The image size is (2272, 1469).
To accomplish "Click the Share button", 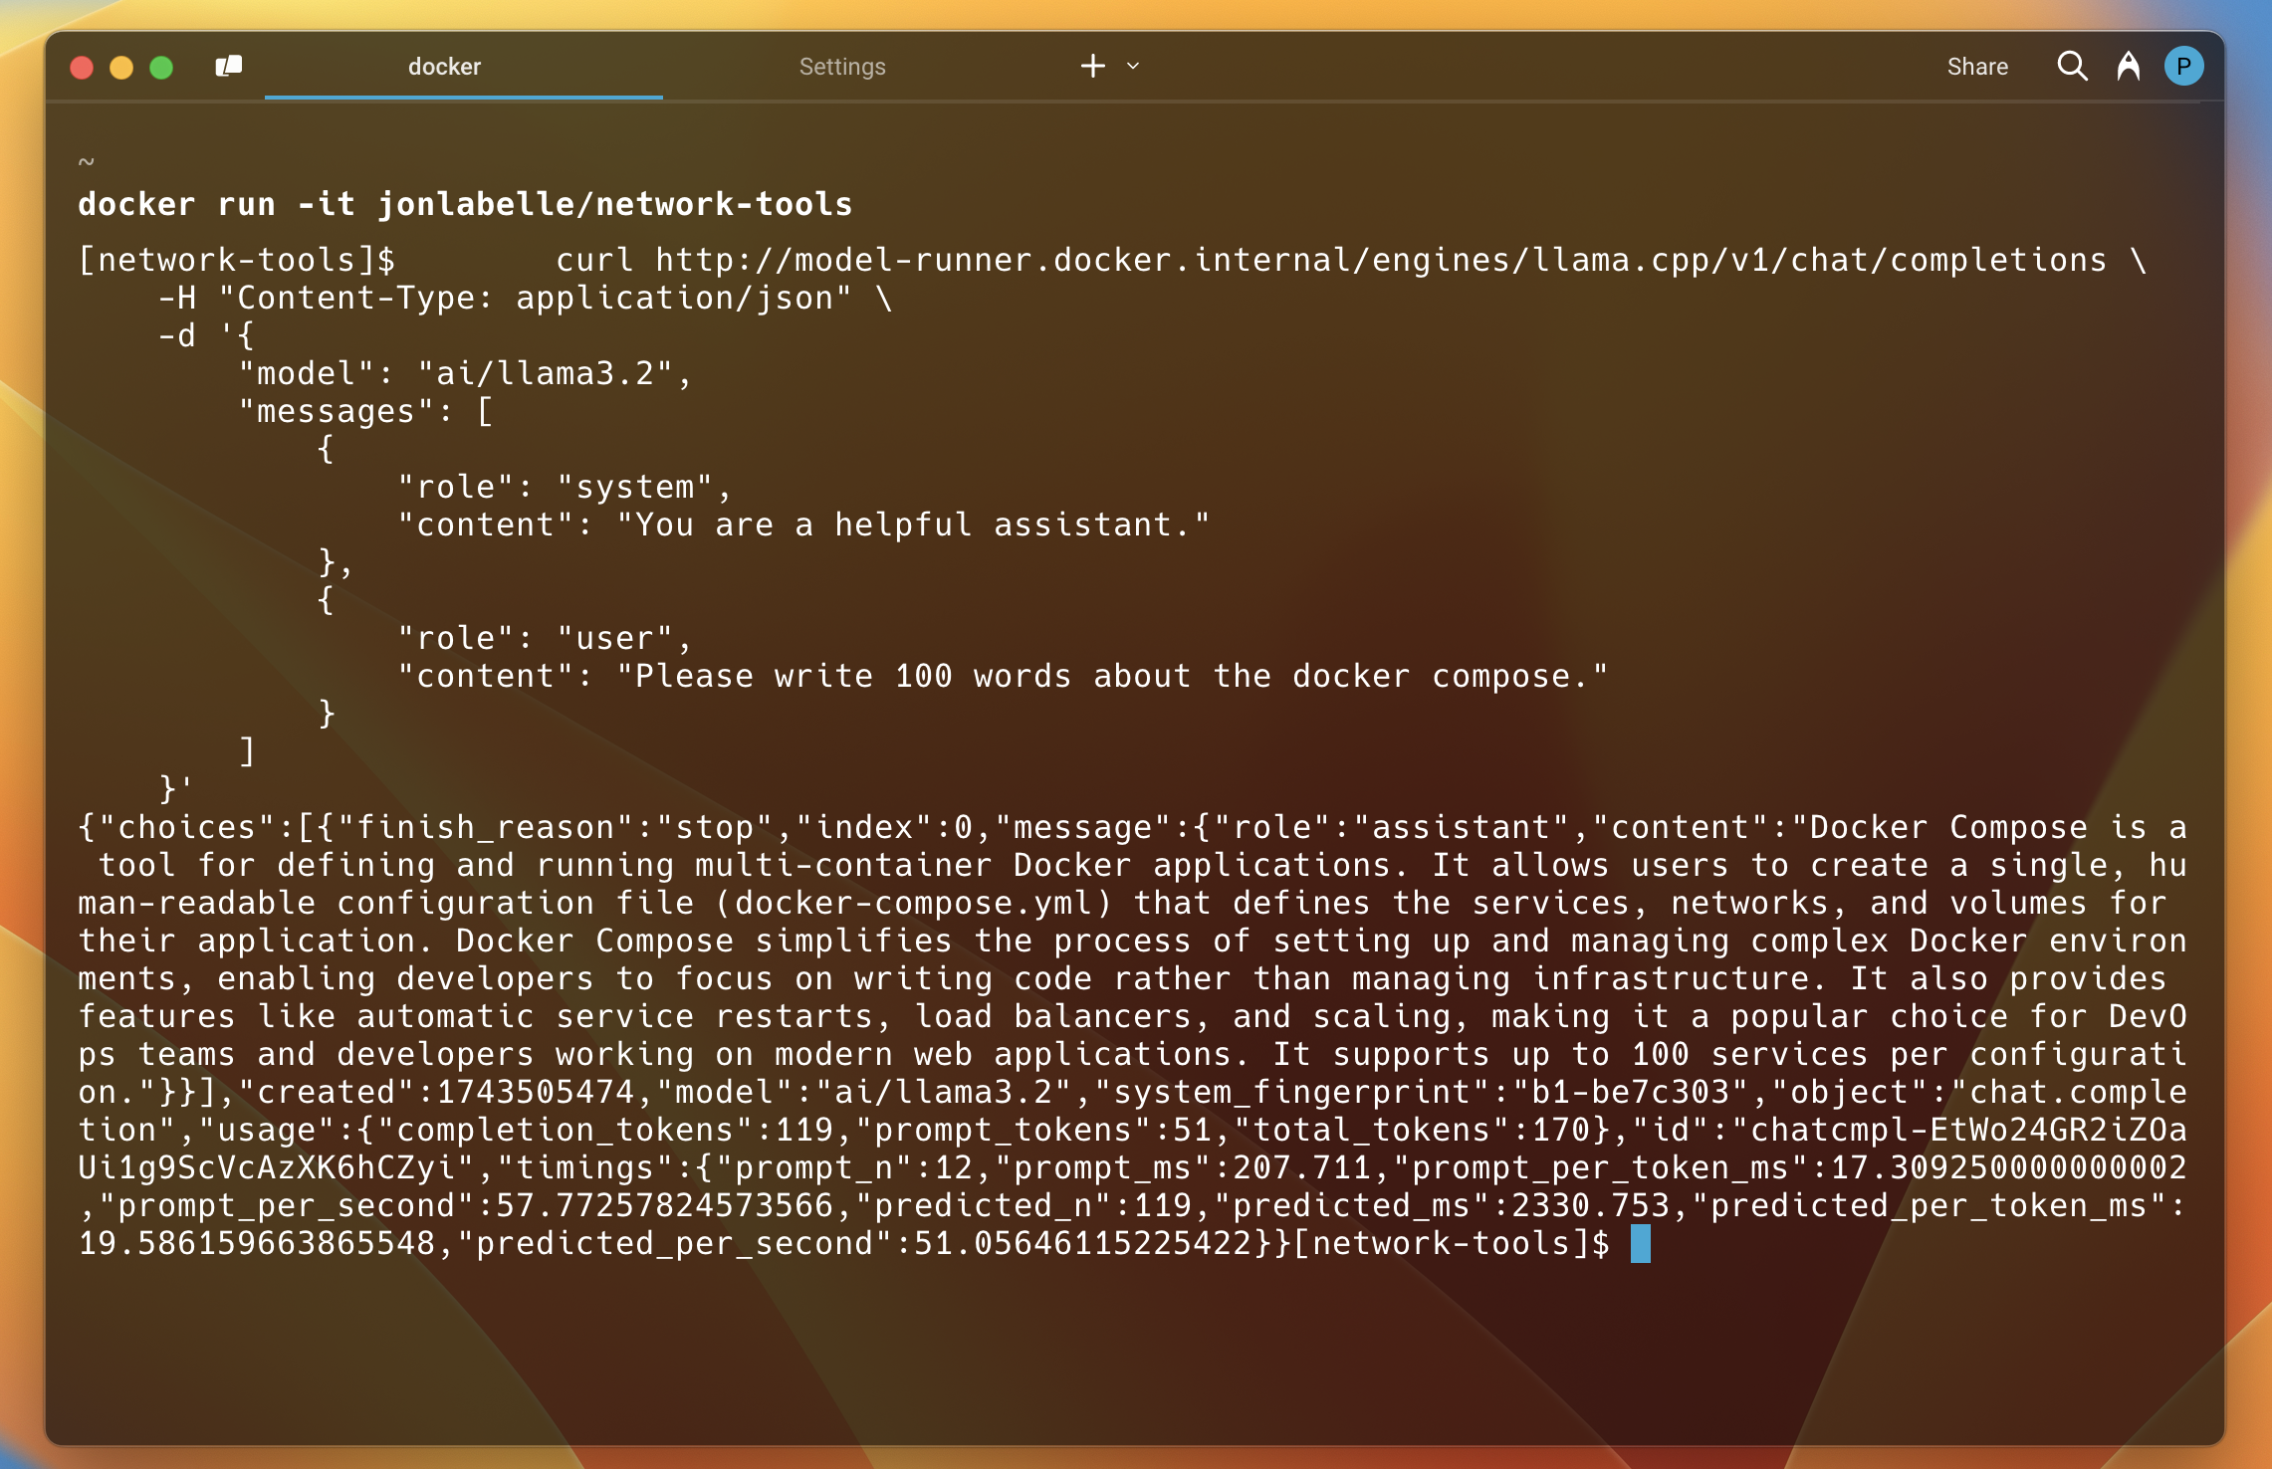I will 1976,67.
